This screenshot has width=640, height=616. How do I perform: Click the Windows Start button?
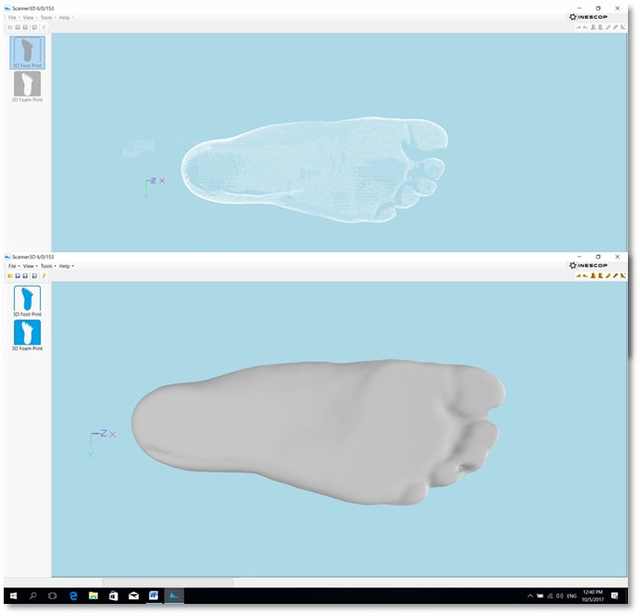[x=14, y=595]
